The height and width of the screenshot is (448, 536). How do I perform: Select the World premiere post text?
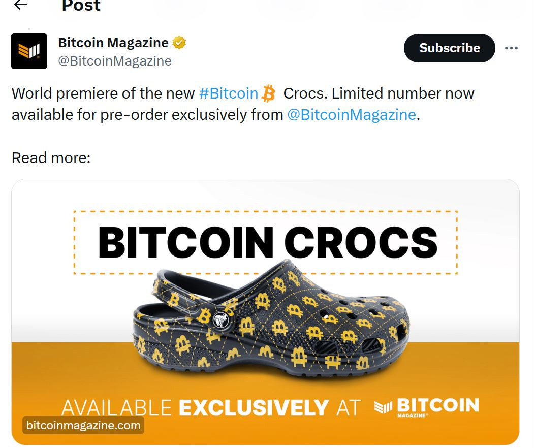click(243, 104)
